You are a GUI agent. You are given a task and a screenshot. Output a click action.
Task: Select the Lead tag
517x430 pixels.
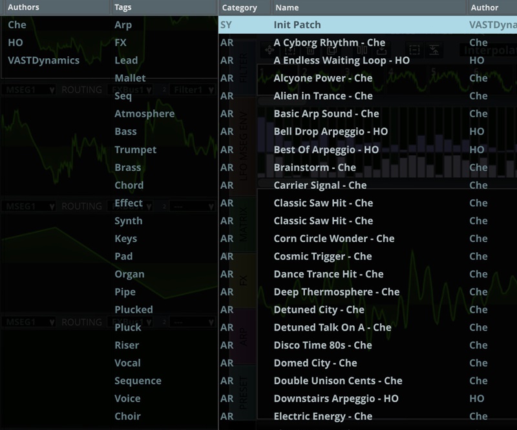(x=126, y=60)
